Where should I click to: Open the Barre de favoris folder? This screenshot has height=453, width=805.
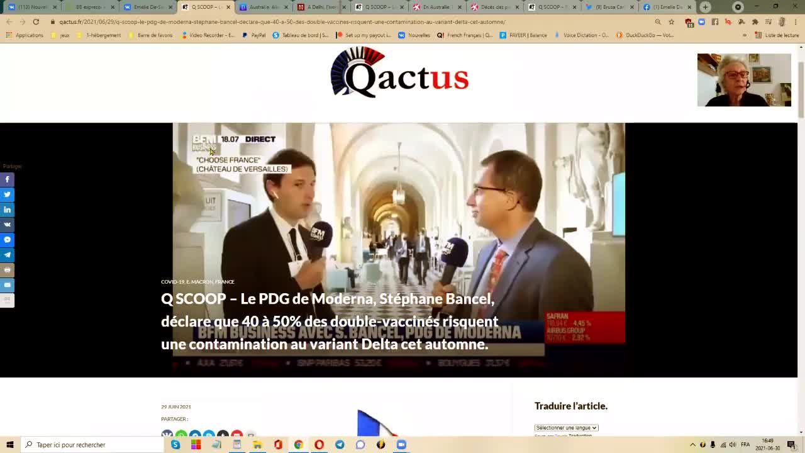click(x=150, y=35)
